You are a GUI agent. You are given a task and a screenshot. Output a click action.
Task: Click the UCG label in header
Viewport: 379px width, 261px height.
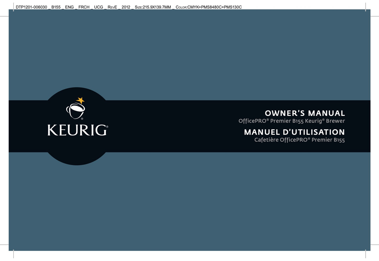click(99, 7)
